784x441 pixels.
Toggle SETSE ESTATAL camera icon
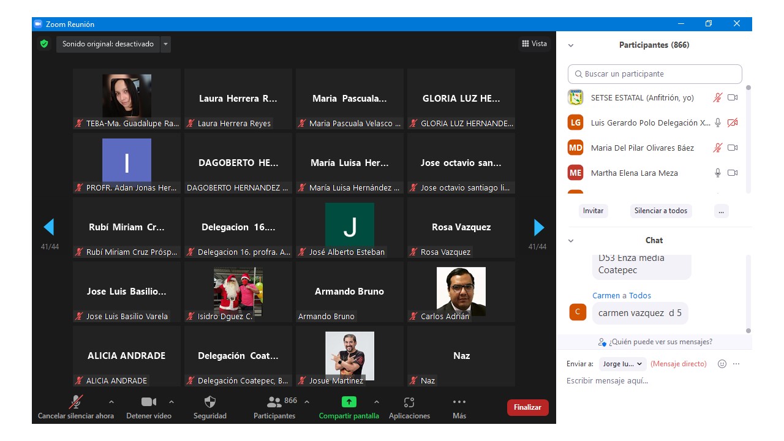click(x=733, y=97)
